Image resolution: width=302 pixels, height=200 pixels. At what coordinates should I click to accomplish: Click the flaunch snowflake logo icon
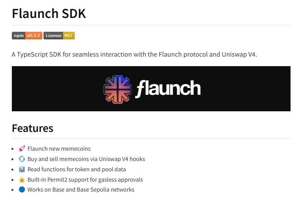[118, 89]
